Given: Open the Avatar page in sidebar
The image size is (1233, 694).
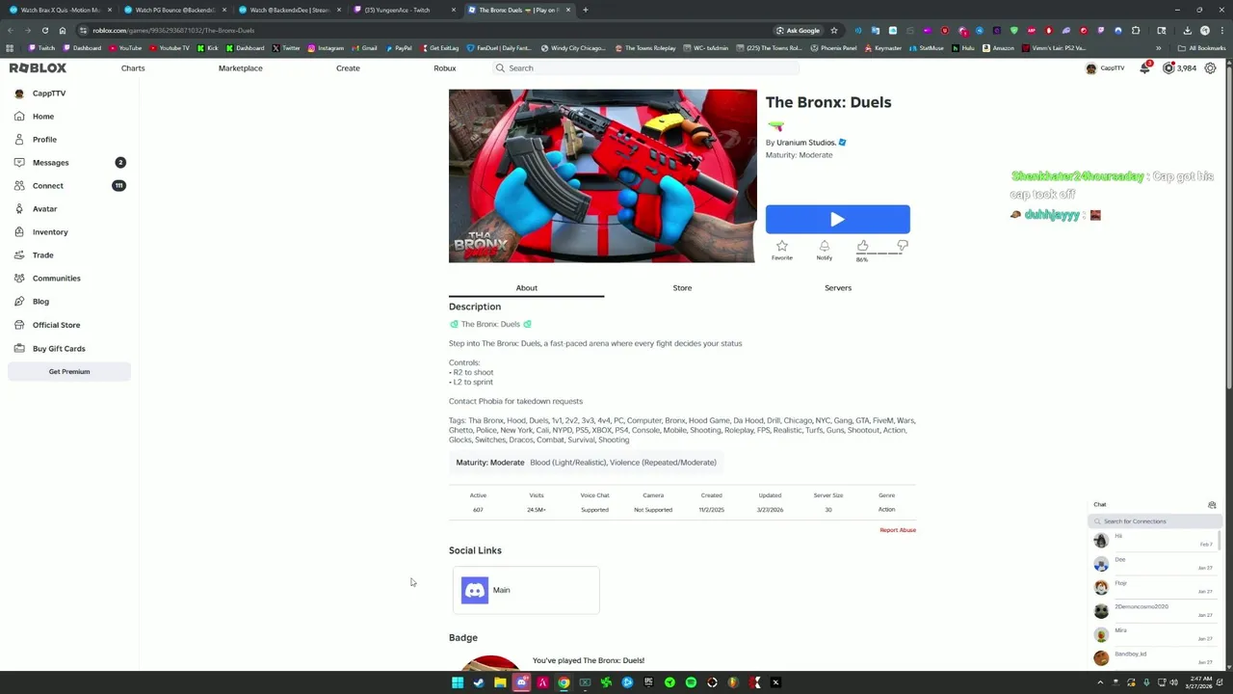Looking at the screenshot, I should click(44, 209).
